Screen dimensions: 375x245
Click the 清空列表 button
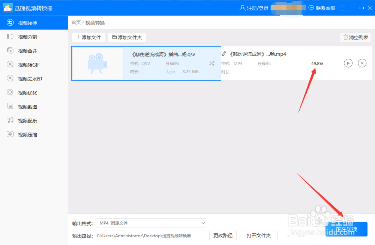pyautogui.click(x=355, y=37)
